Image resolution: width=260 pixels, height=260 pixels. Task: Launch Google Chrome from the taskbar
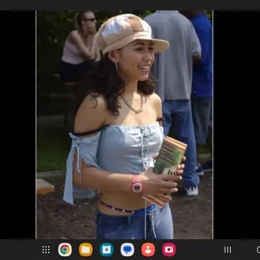[x=65, y=250]
